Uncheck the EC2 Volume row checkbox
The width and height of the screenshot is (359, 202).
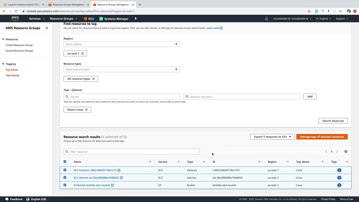click(x=65, y=178)
